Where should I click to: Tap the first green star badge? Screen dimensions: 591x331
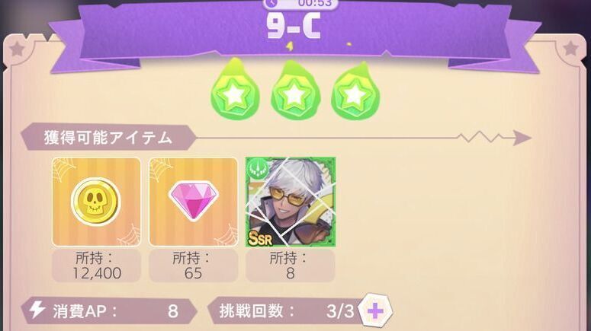pyautogui.click(x=235, y=90)
